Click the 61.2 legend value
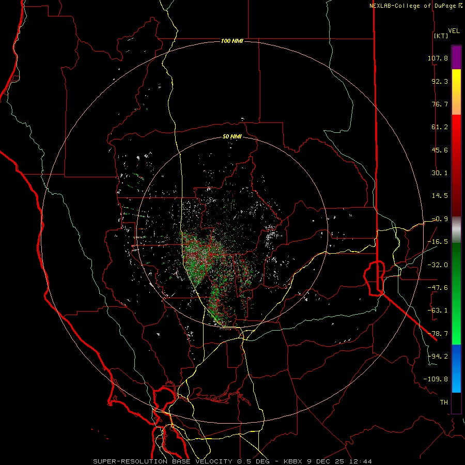 coord(440,127)
